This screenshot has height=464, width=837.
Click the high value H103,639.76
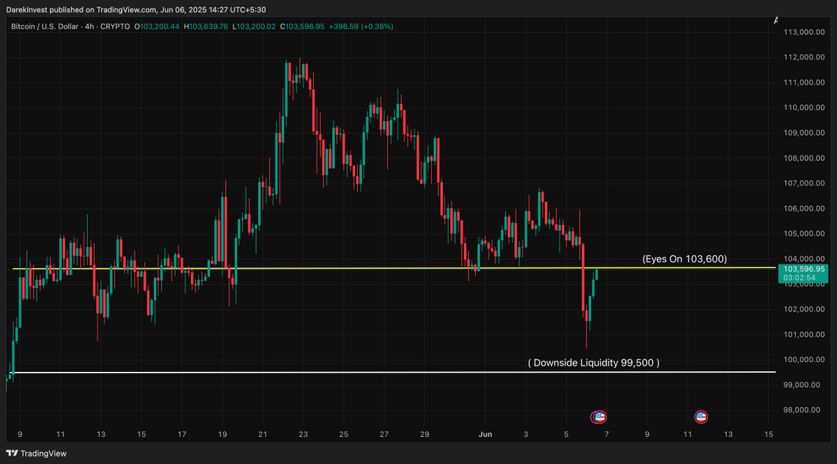[x=206, y=27]
